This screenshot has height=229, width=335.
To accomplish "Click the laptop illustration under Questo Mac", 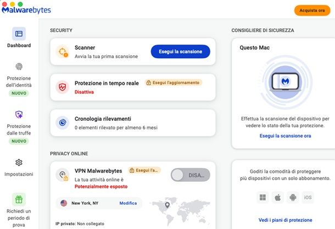I will 285,82.
